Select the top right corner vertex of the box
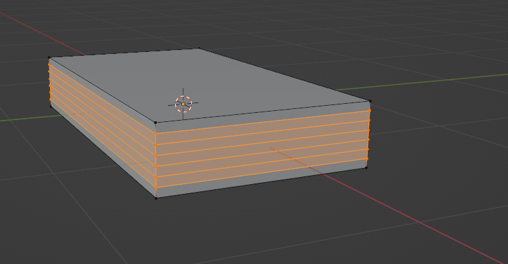Screen dimensions: 508x264 370,101
